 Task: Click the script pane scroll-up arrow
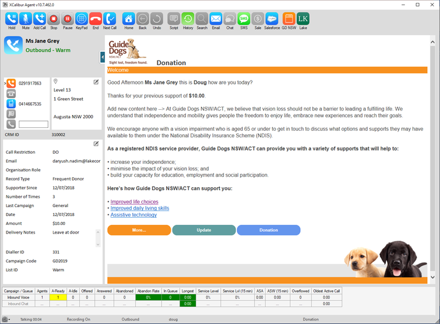[432, 42]
